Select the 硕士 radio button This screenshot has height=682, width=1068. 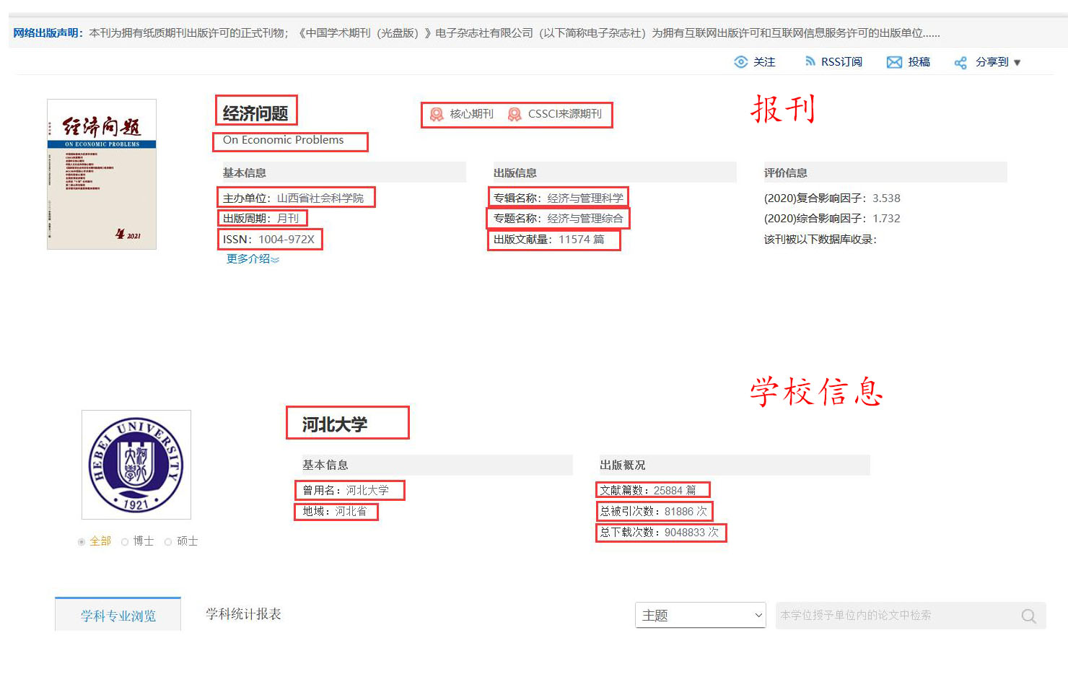point(168,541)
